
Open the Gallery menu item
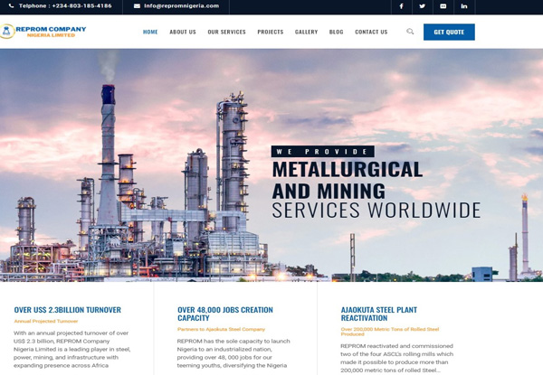(x=306, y=32)
